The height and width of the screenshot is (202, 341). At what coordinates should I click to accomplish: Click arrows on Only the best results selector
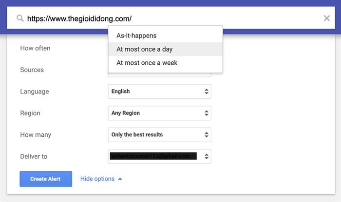point(207,135)
